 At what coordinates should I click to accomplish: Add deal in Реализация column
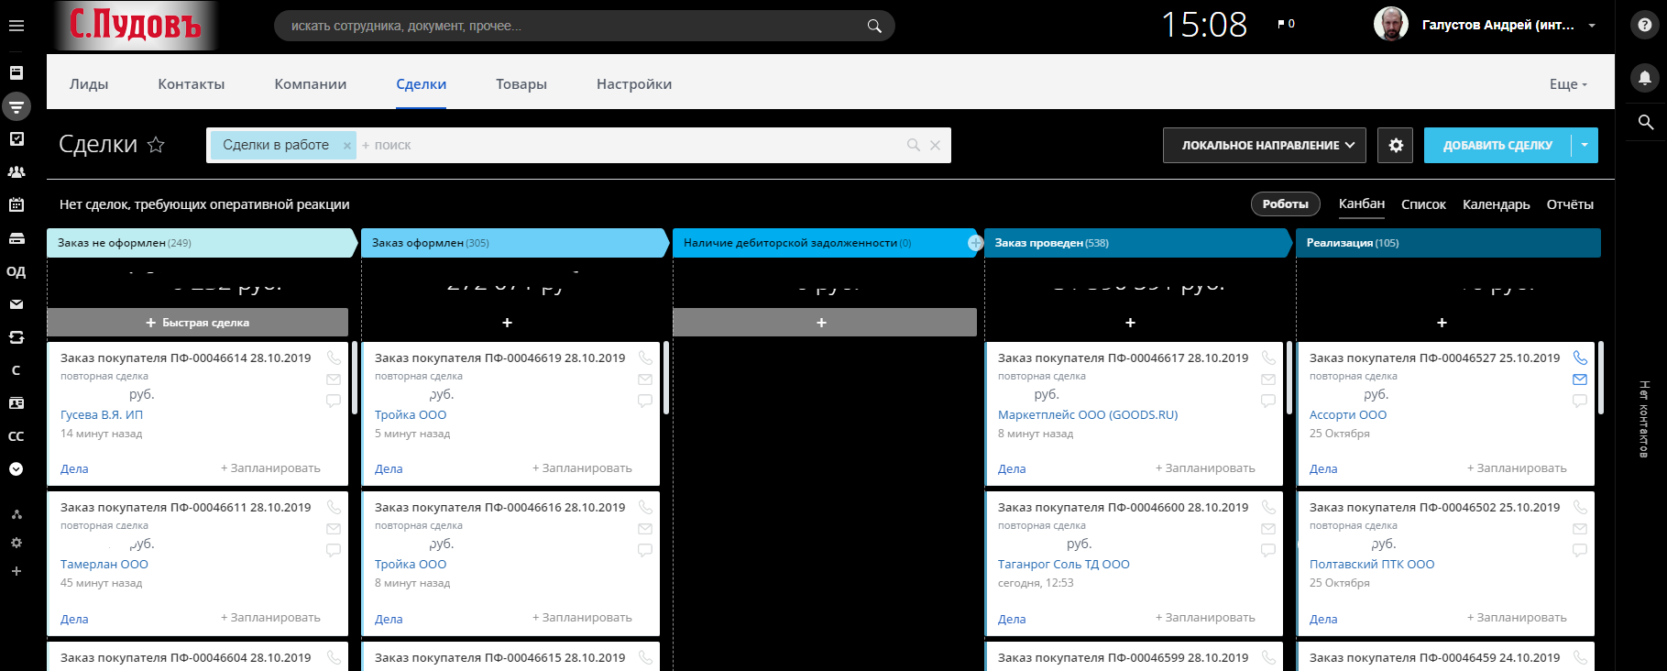1442,323
